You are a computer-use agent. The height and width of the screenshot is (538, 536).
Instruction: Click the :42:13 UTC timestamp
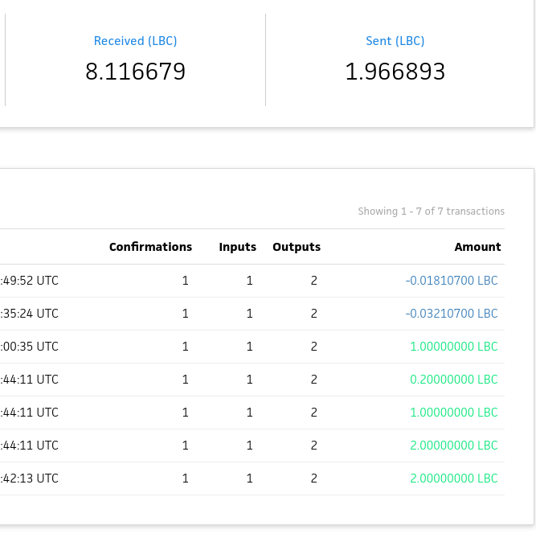(x=30, y=478)
